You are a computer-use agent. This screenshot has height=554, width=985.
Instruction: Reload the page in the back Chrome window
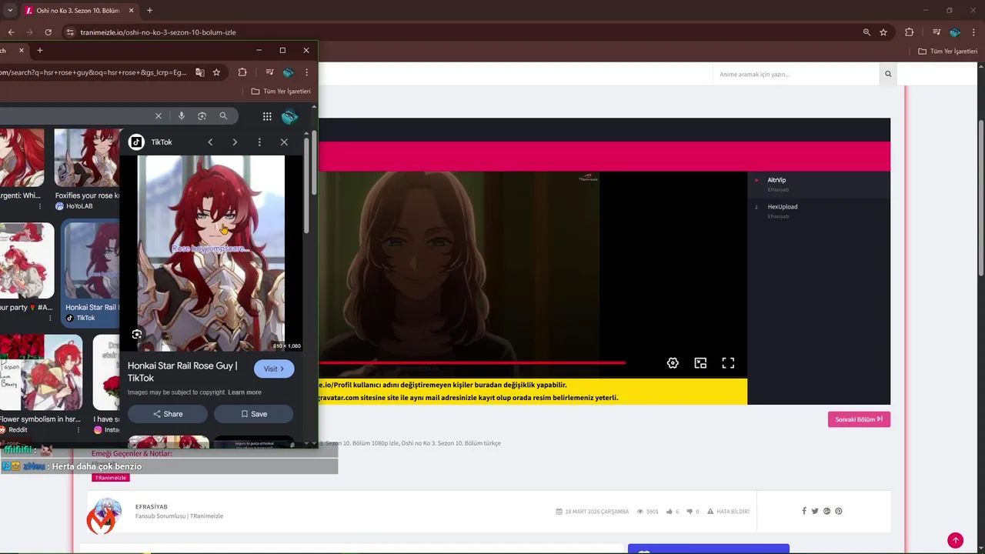[x=48, y=32]
